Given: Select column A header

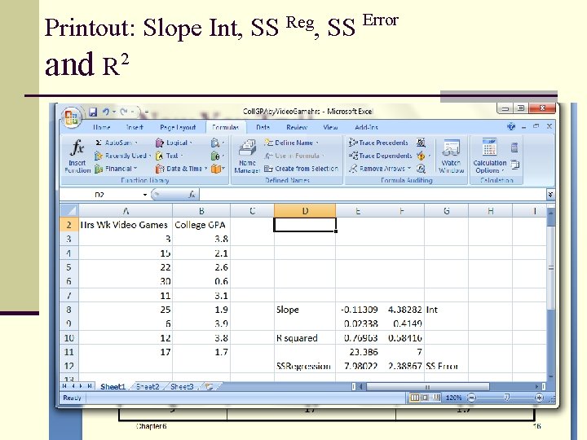Looking at the screenshot, I should 126,211.
